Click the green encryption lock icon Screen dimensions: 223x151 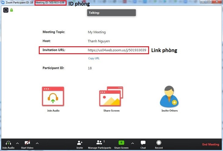click(x=12, y=10)
